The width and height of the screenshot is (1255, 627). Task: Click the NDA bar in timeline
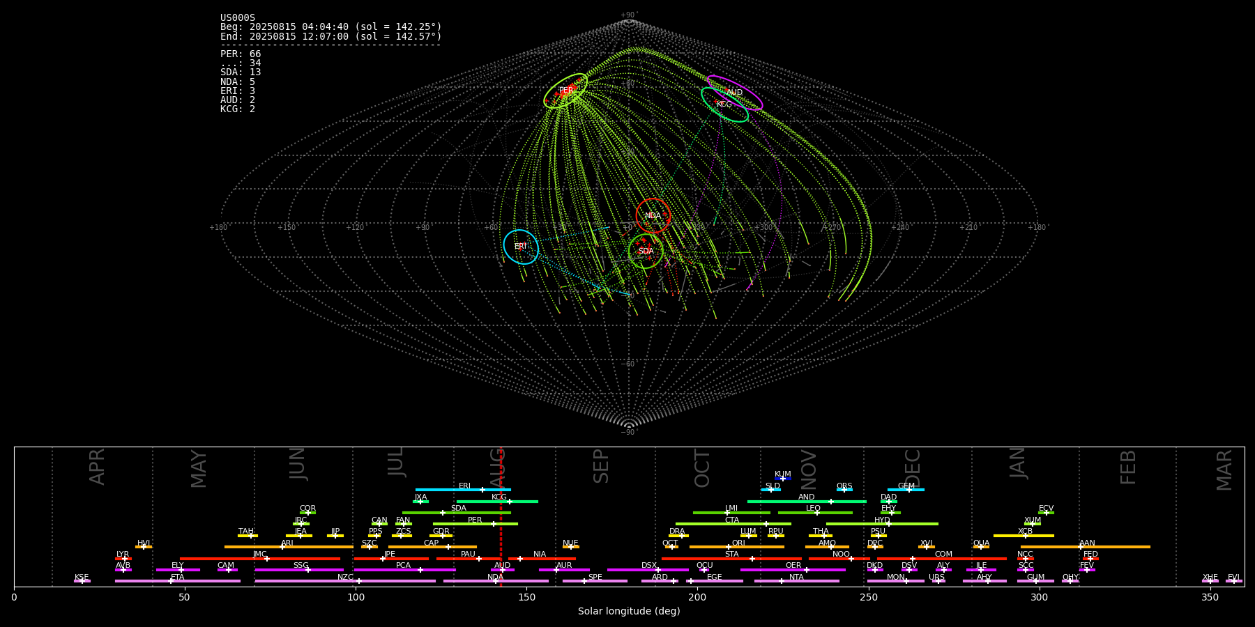(496, 581)
